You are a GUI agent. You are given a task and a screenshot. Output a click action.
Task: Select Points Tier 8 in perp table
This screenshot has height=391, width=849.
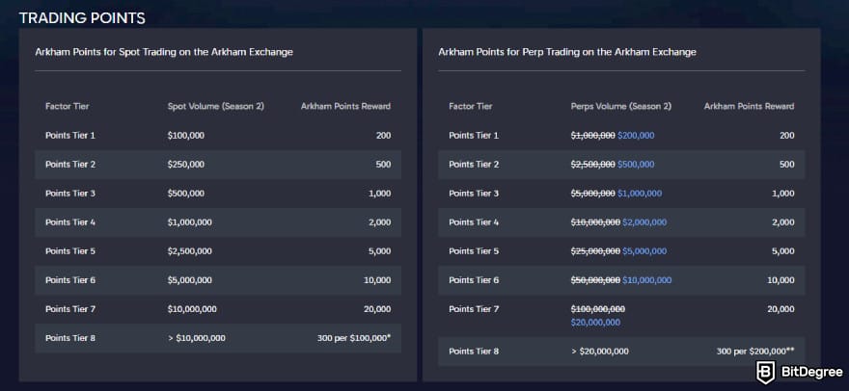(474, 352)
